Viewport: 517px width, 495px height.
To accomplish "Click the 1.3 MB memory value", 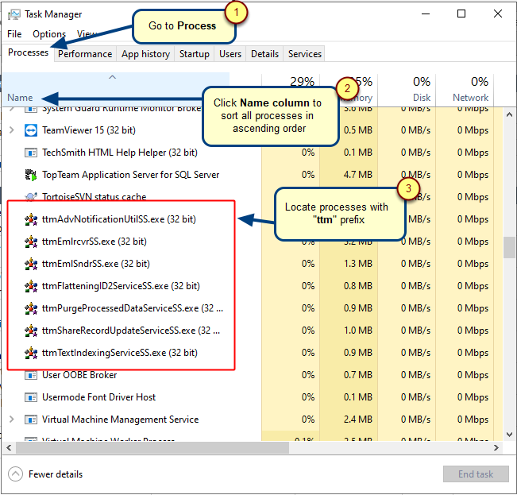I will click(x=358, y=264).
